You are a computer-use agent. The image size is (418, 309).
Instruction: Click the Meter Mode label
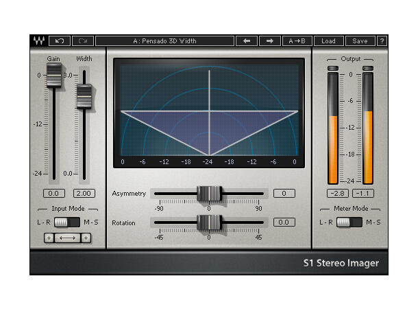pyautogui.click(x=351, y=208)
